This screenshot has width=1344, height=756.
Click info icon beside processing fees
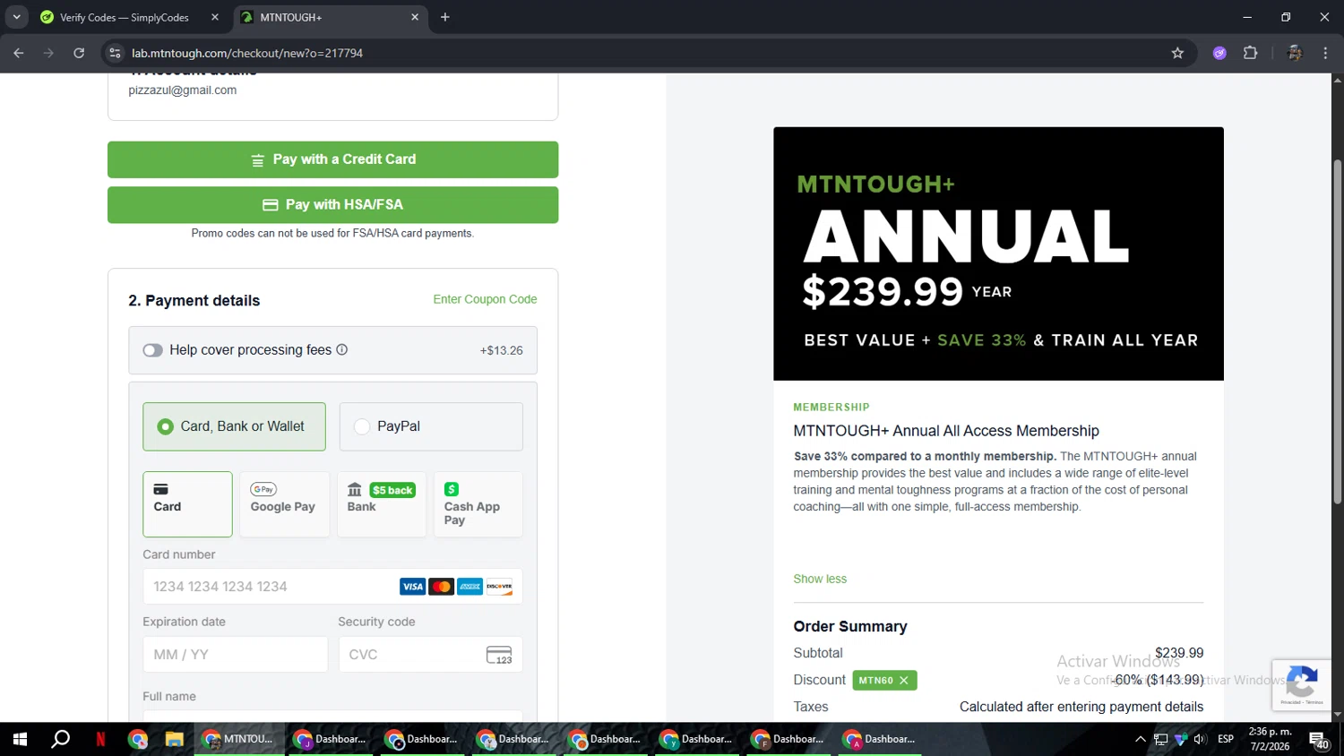point(341,349)
